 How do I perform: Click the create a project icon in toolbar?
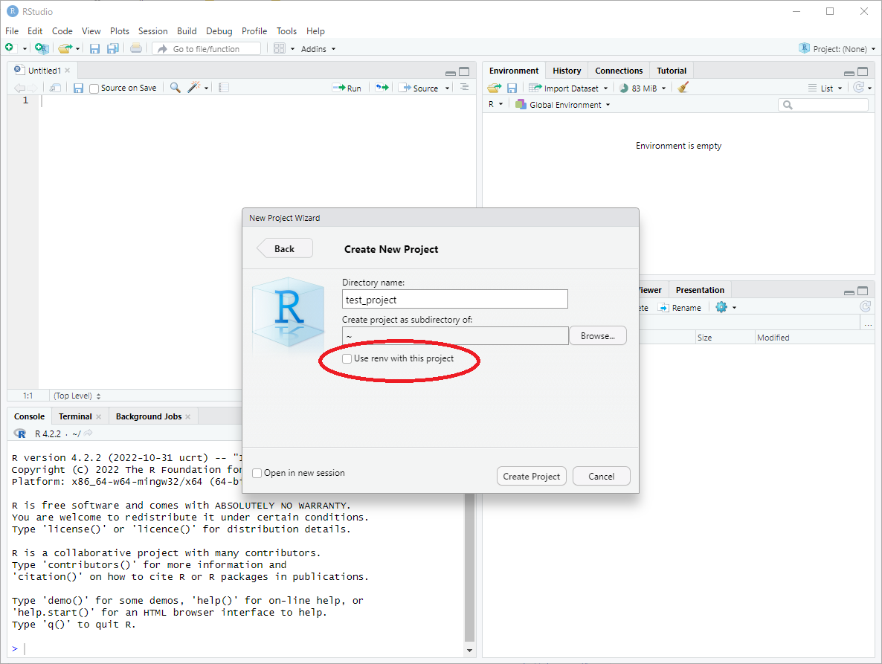(42, 48)
